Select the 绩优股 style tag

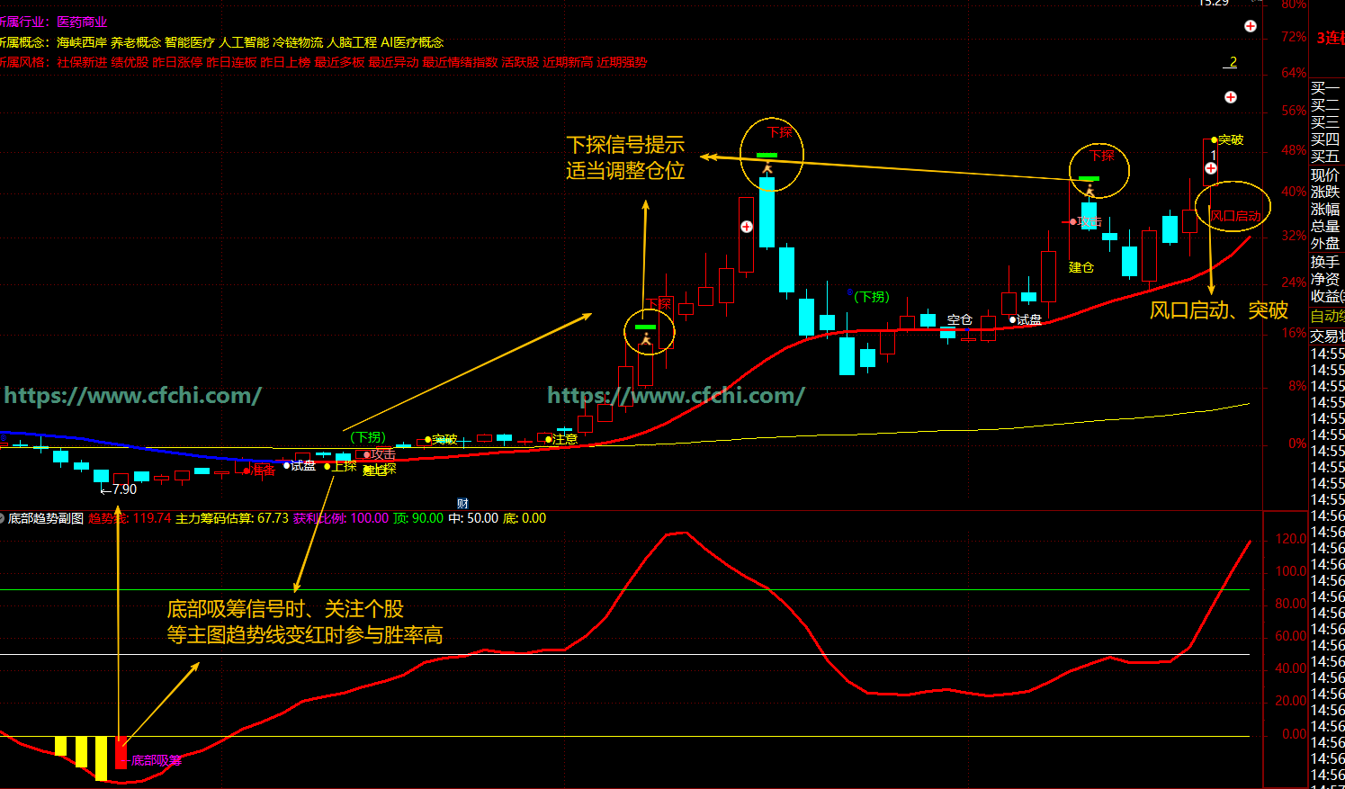[130, 62]
